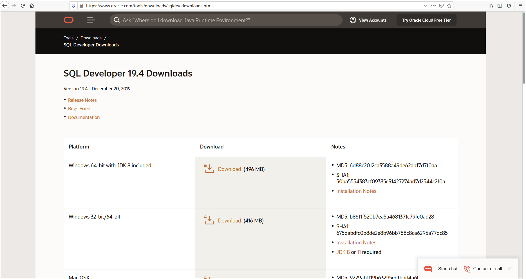Image resolution: width=526 pixels, height=279 pixels.
Task: Click Version 19.4 - December 20, 2019 text
Action: (97, 89)
